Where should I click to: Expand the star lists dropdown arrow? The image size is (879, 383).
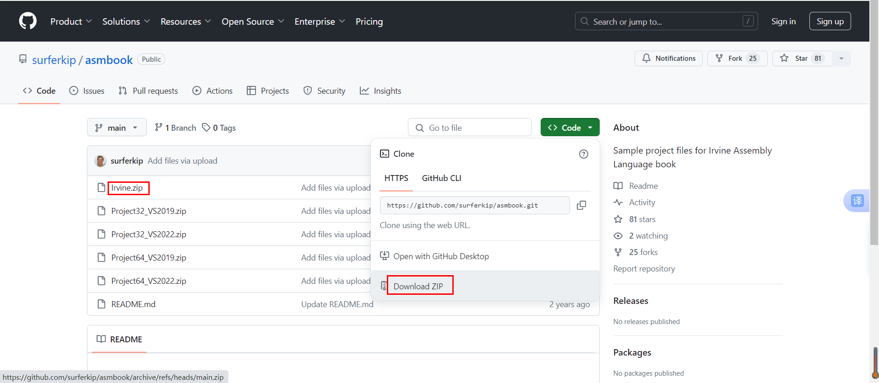(841, 59)
